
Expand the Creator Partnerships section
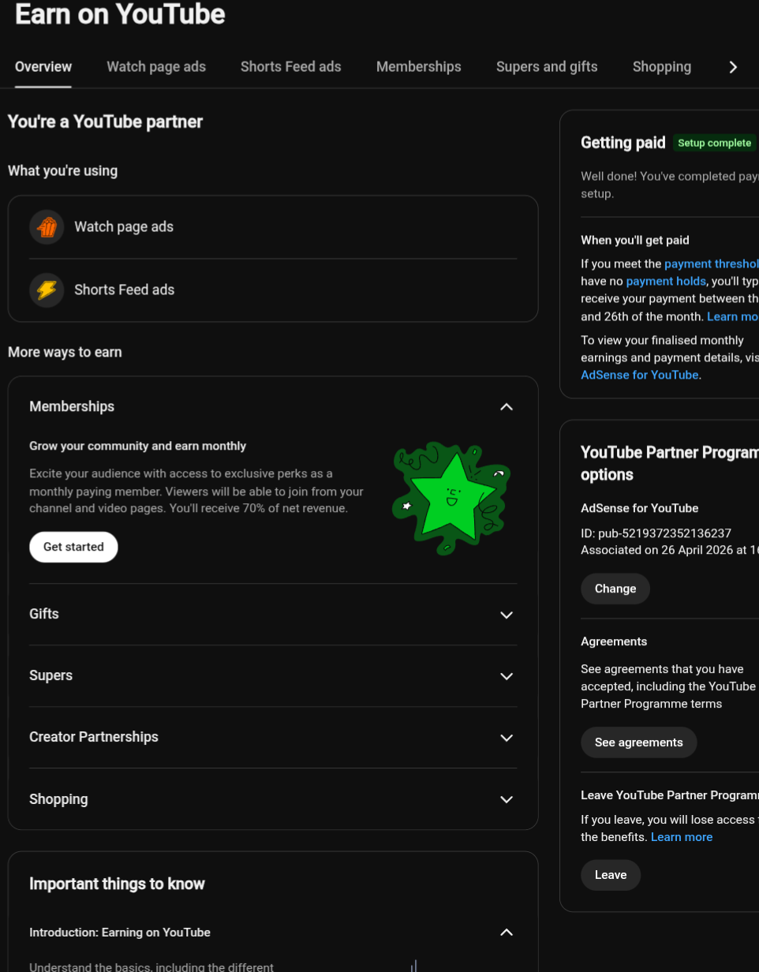507,738
